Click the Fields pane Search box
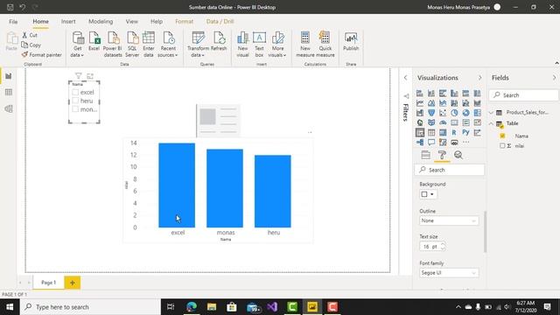The width and height of the screenshot is (560, 315). point(523,95)
